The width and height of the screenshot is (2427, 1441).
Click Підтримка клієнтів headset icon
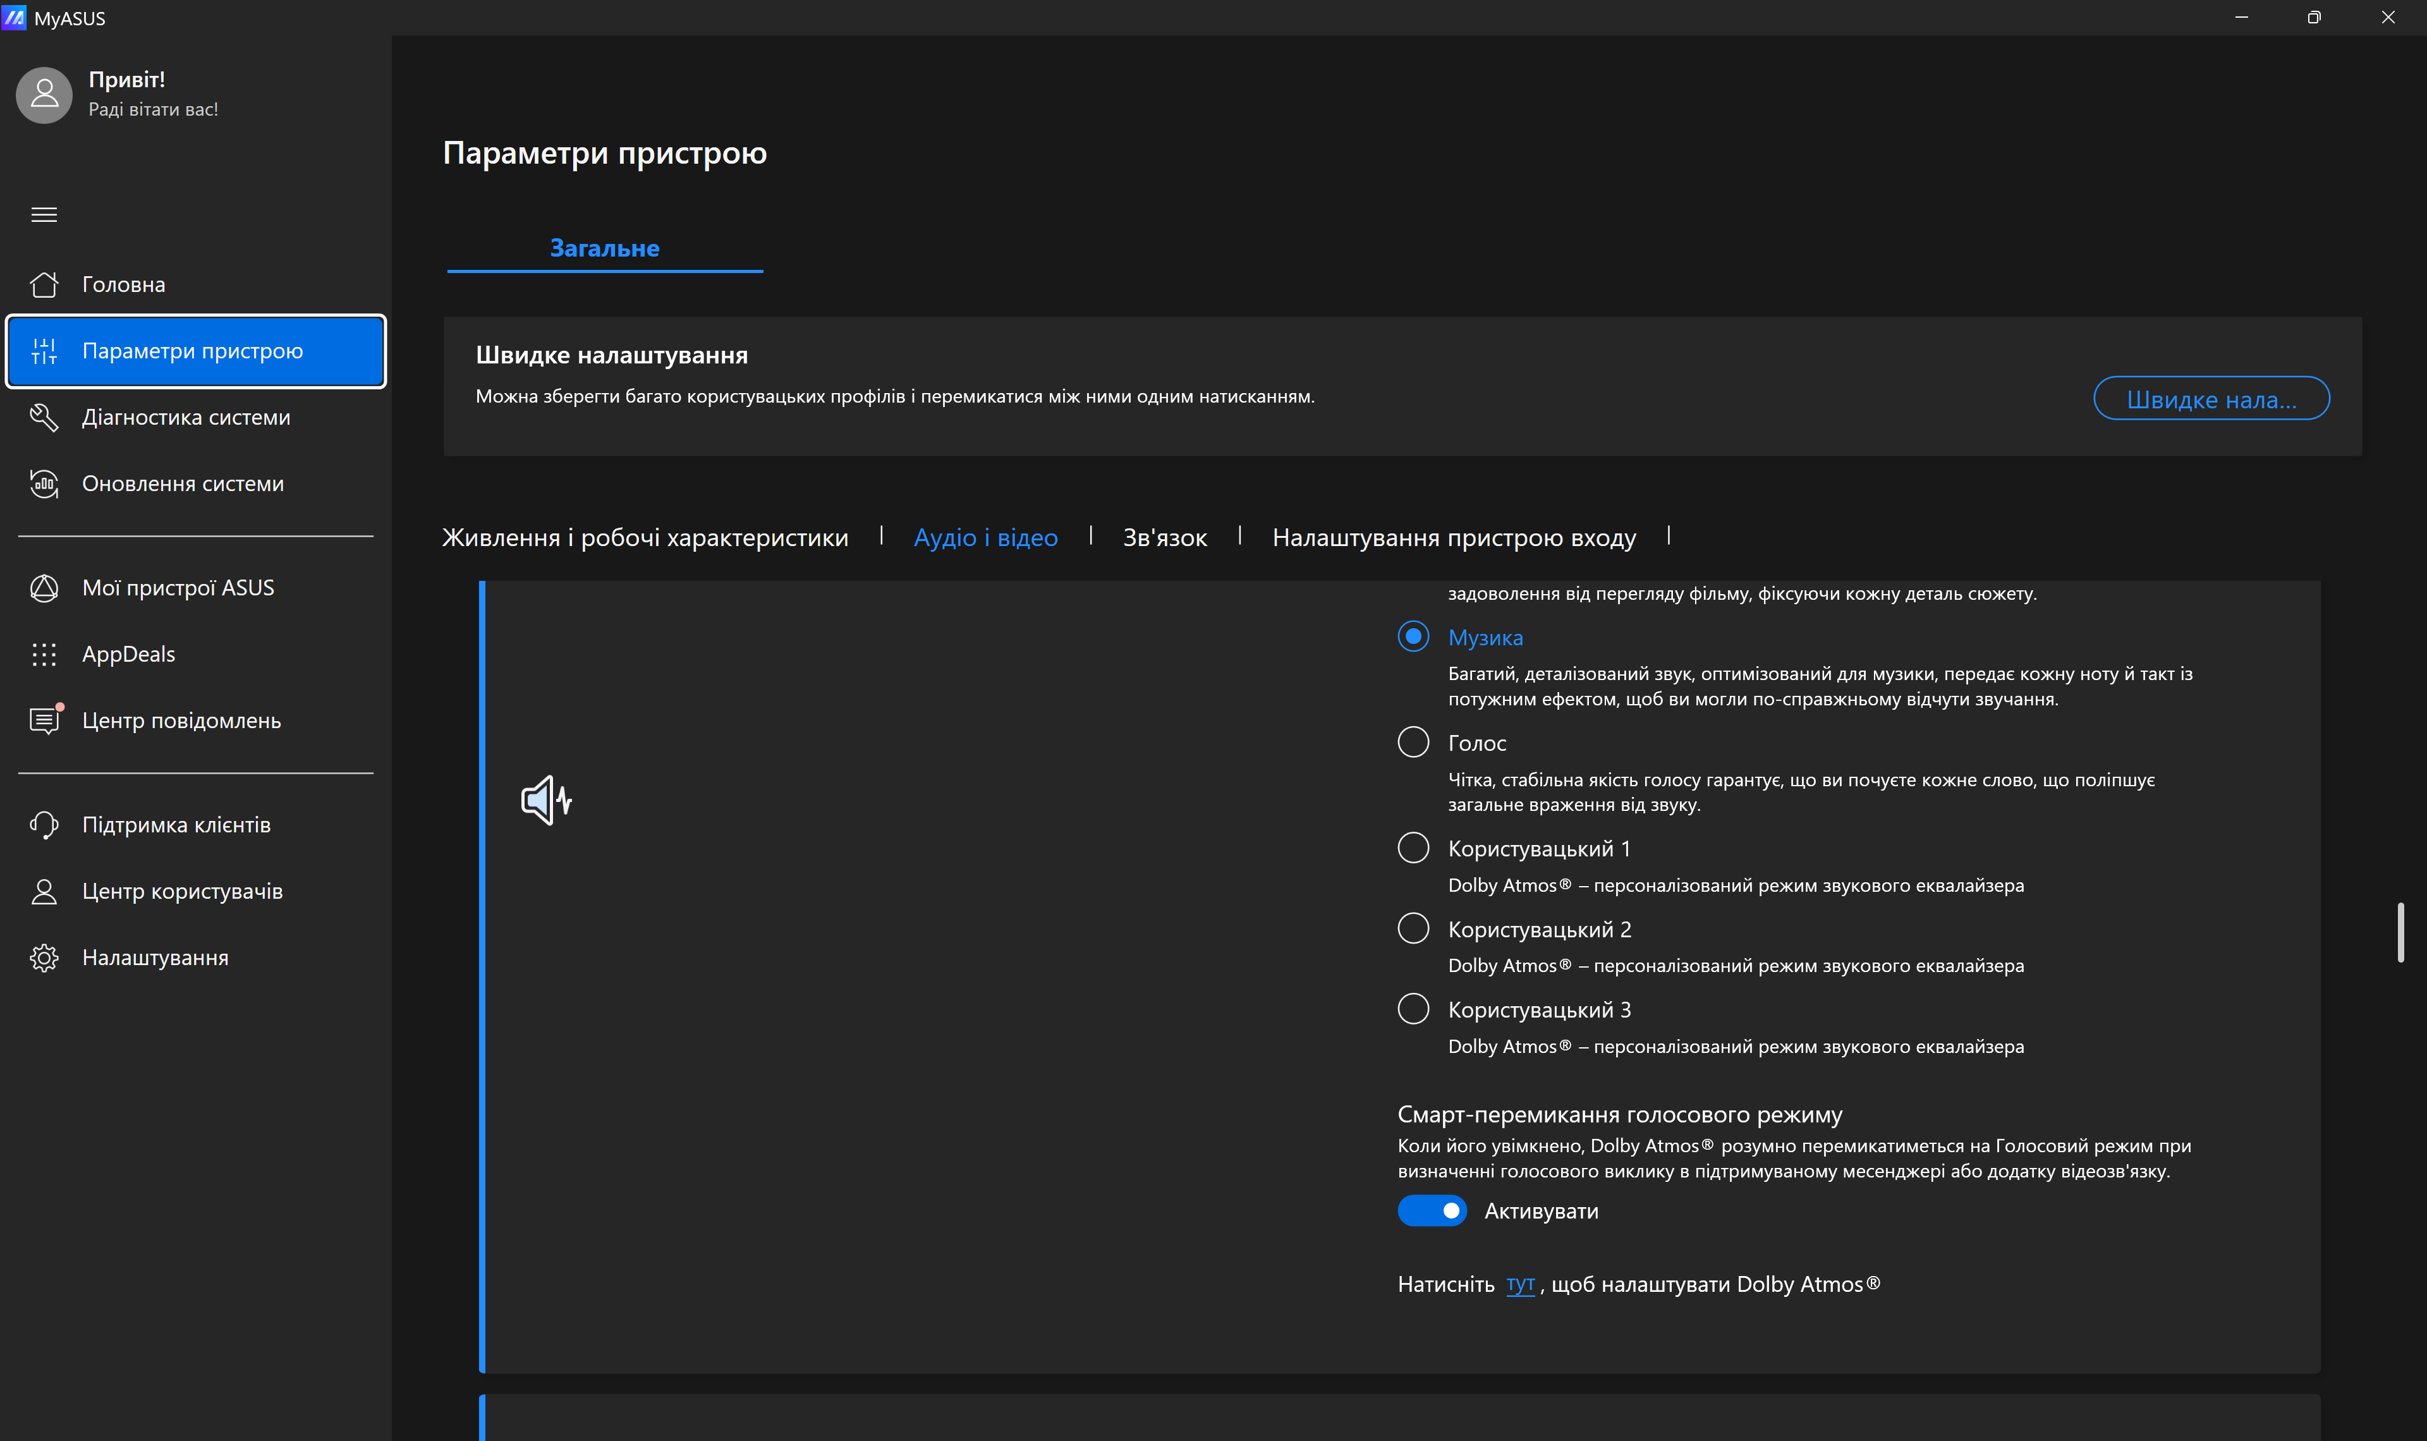point(44,824)
